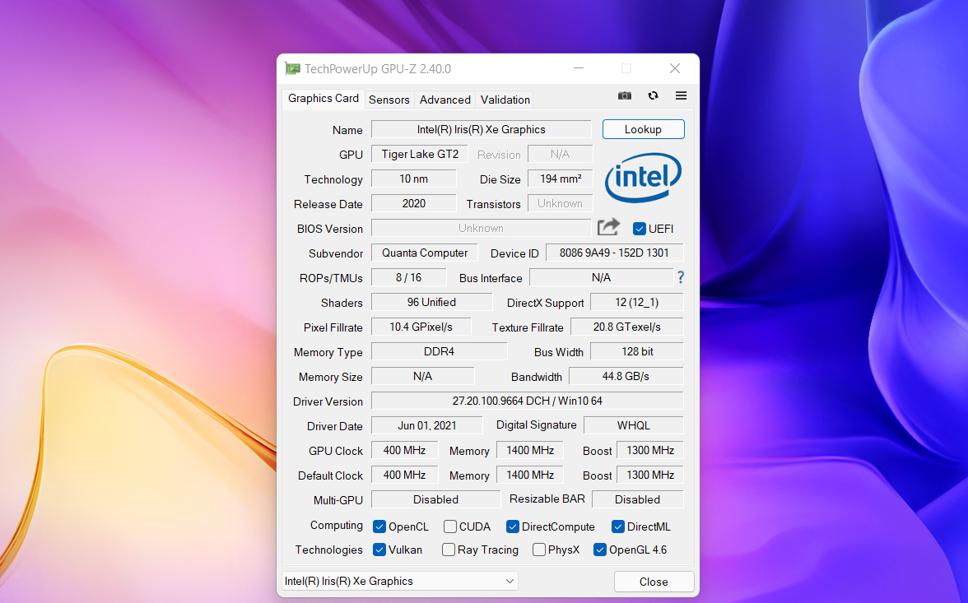Screen dimensions: 968x603
Task: Click the Lookup button
Action: 644,129
